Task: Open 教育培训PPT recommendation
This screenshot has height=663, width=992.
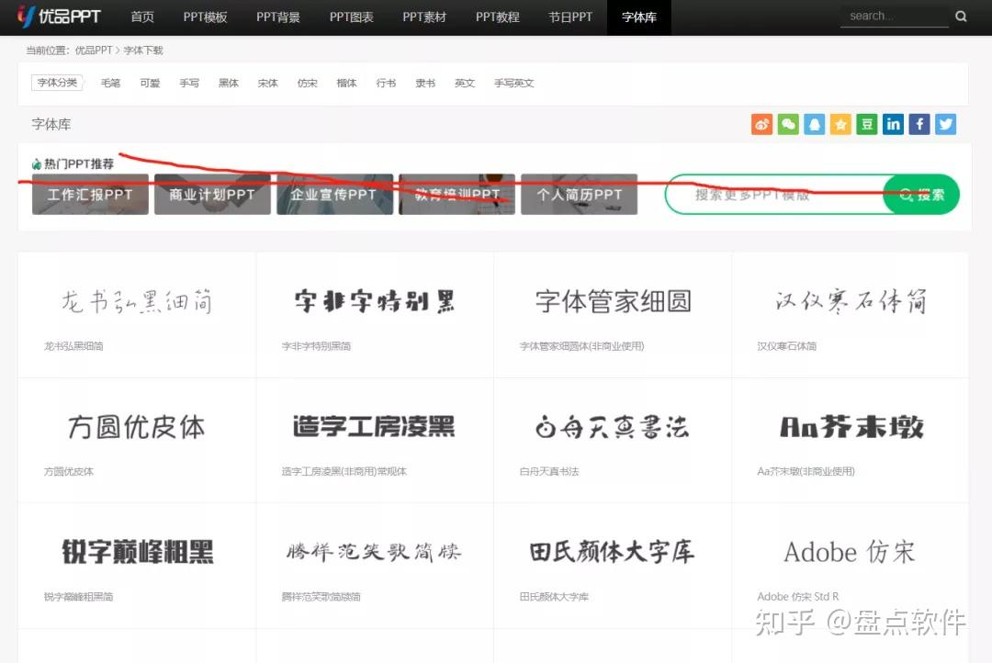Action: pos(457,195)
